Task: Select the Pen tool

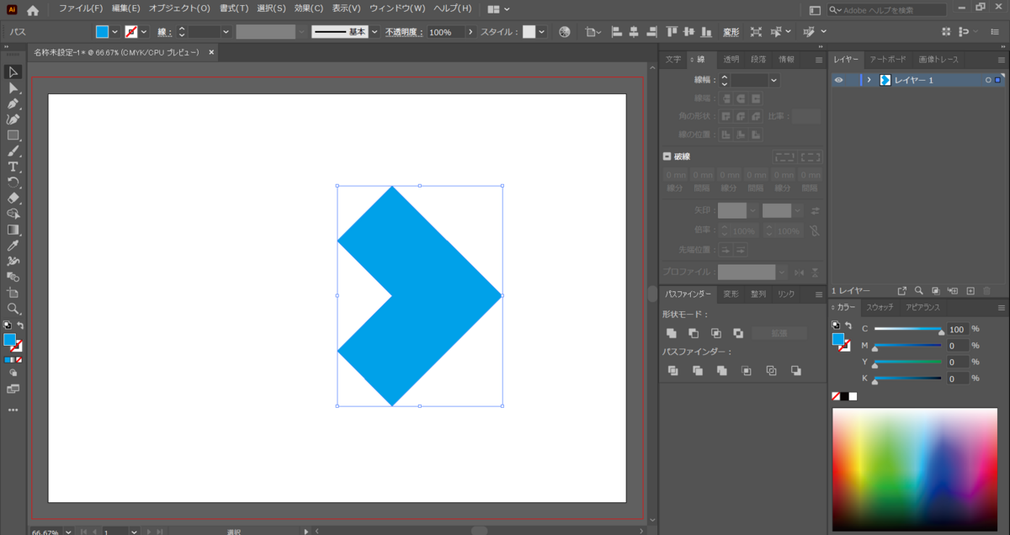Action: (13, 103)
